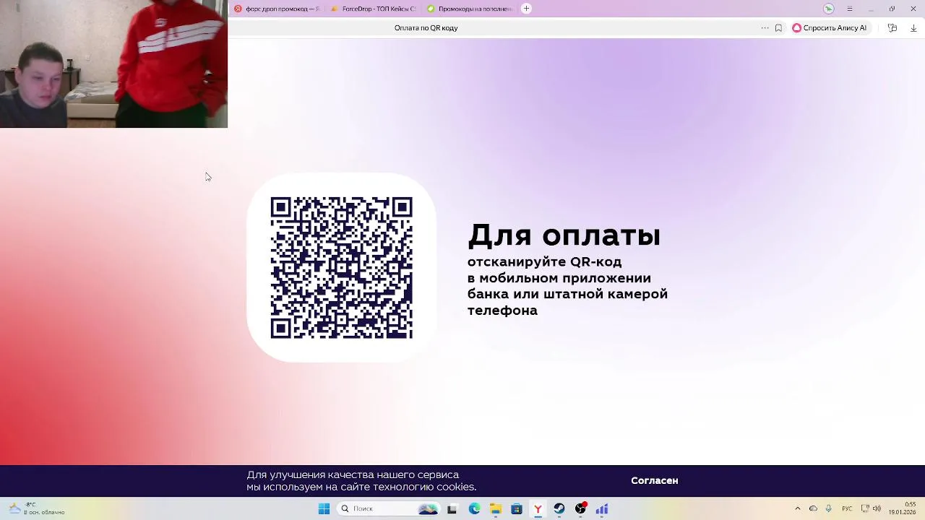
Task: Expand hidden system tray icons chevron
Action: pyautogui.click(x=798, y=509)
